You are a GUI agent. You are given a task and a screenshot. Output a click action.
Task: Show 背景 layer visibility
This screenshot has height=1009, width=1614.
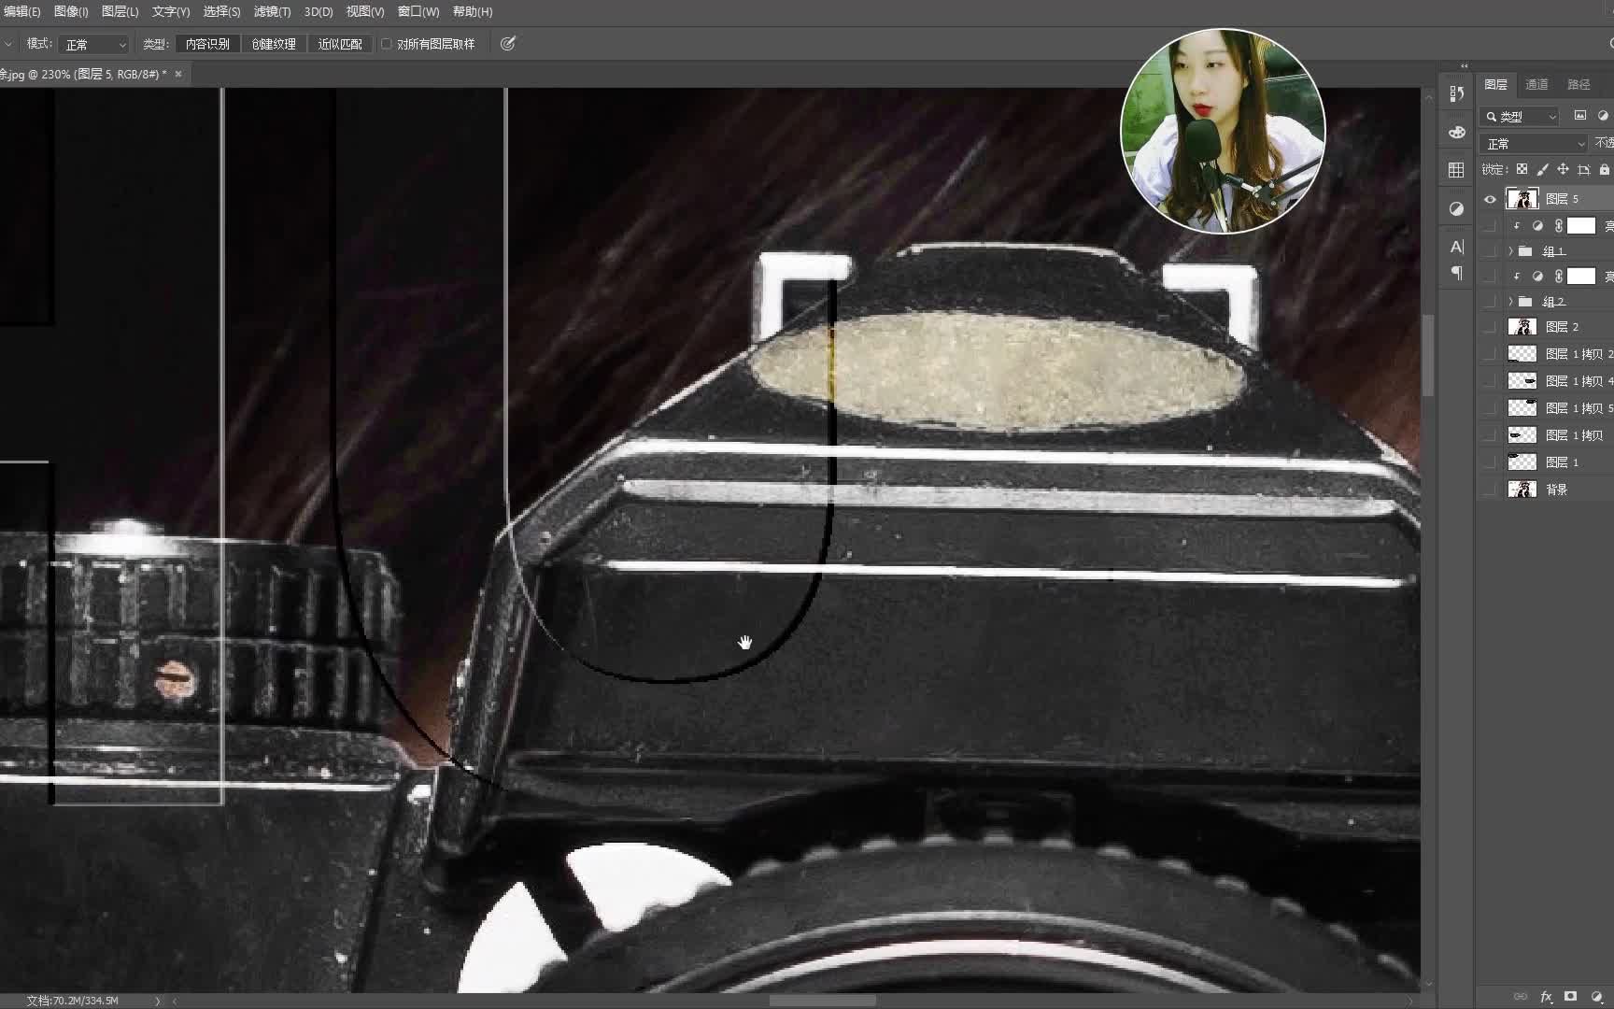[x=1490, y=489]
